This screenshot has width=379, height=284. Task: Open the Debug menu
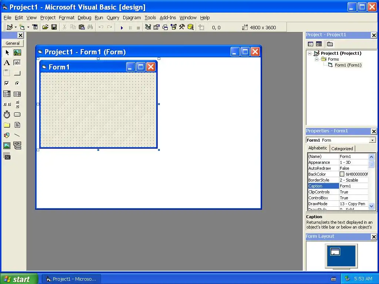pos(84,18)
